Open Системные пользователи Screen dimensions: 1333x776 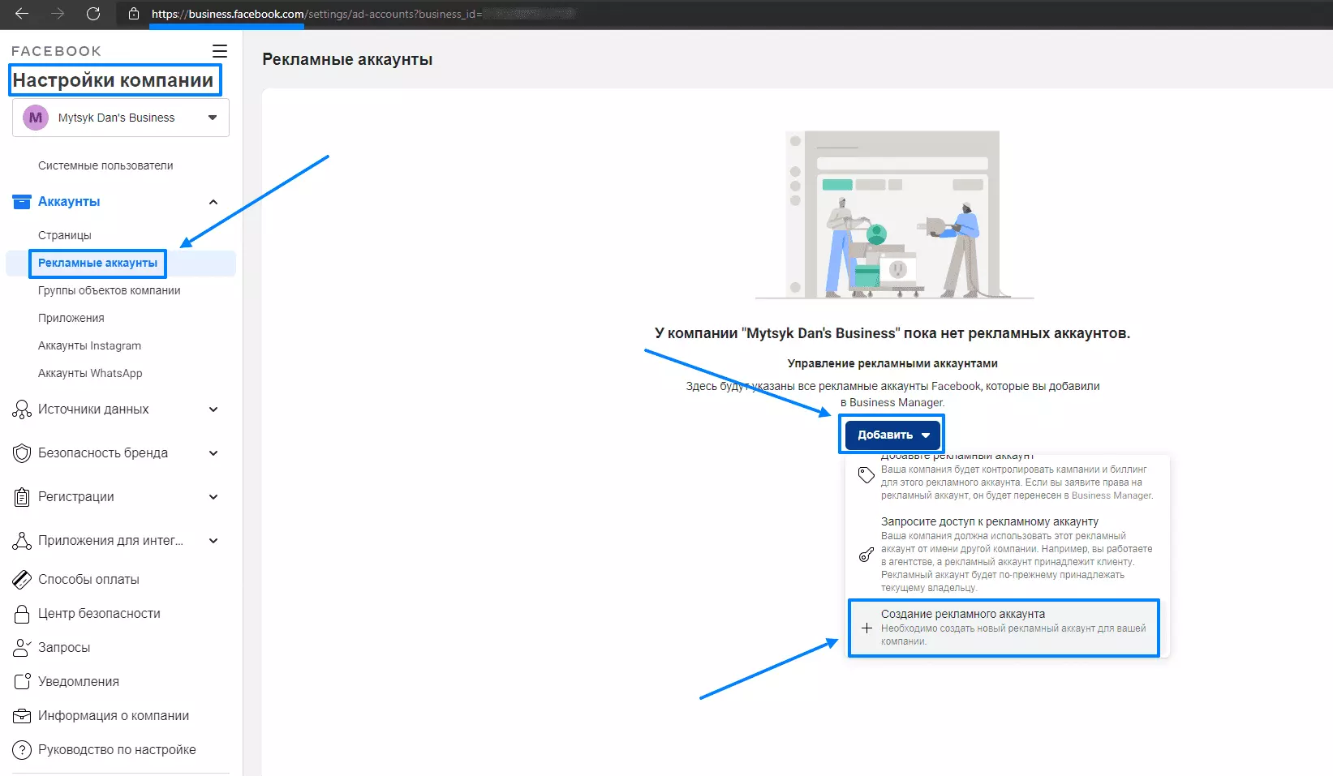pyautogui.click(x=105, y=165)
